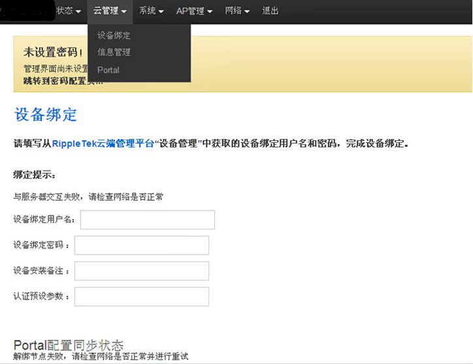Select the Portal menu entry

(x=108, y=70)
